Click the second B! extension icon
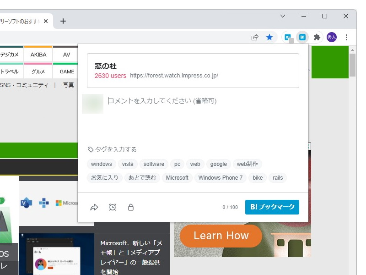This screenshot has height=275, width=366. tap(302, 37)
